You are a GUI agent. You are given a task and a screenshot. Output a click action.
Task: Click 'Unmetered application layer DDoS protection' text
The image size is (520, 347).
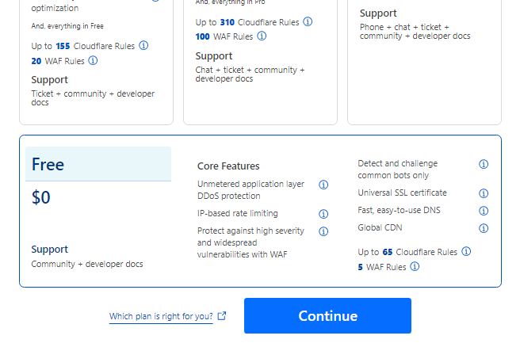coord(250,190)
